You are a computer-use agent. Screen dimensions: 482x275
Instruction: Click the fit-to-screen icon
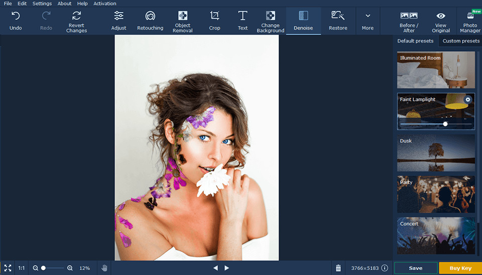(8, 268)
